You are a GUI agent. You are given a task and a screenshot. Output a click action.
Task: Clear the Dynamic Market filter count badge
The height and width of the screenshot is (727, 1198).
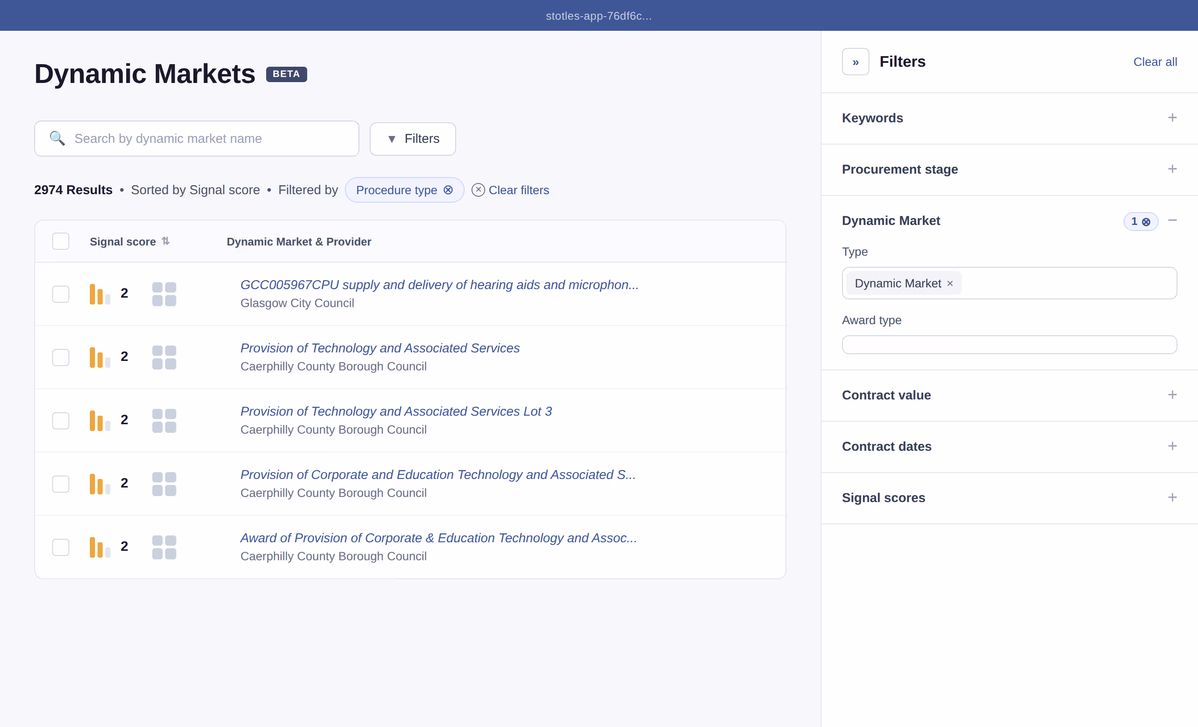[x=1146, y=222]
